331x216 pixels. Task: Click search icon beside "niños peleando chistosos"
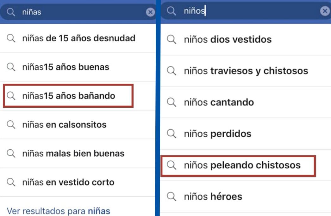click(x=172, y=165)
